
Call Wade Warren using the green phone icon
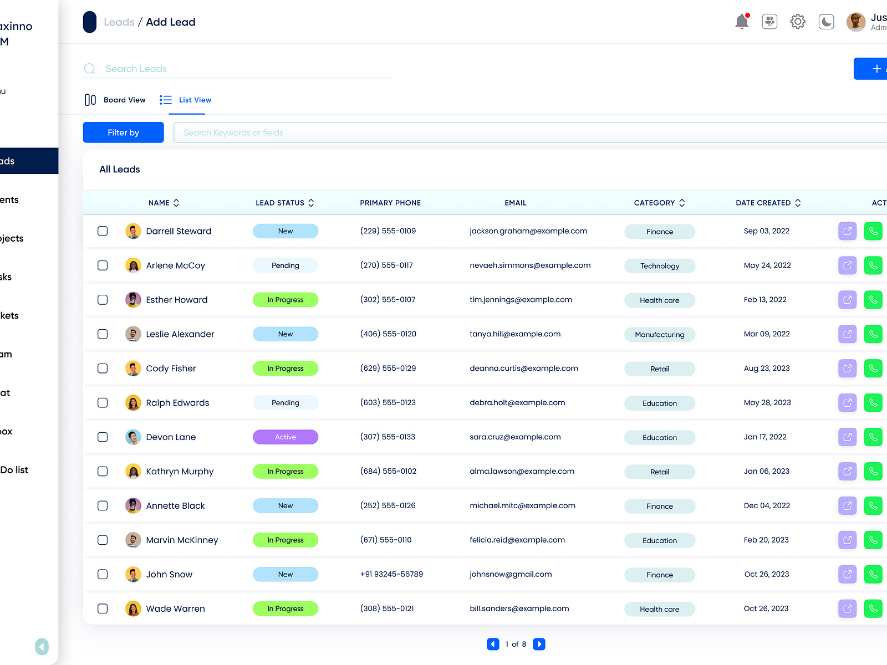click(x=873, y=608)
